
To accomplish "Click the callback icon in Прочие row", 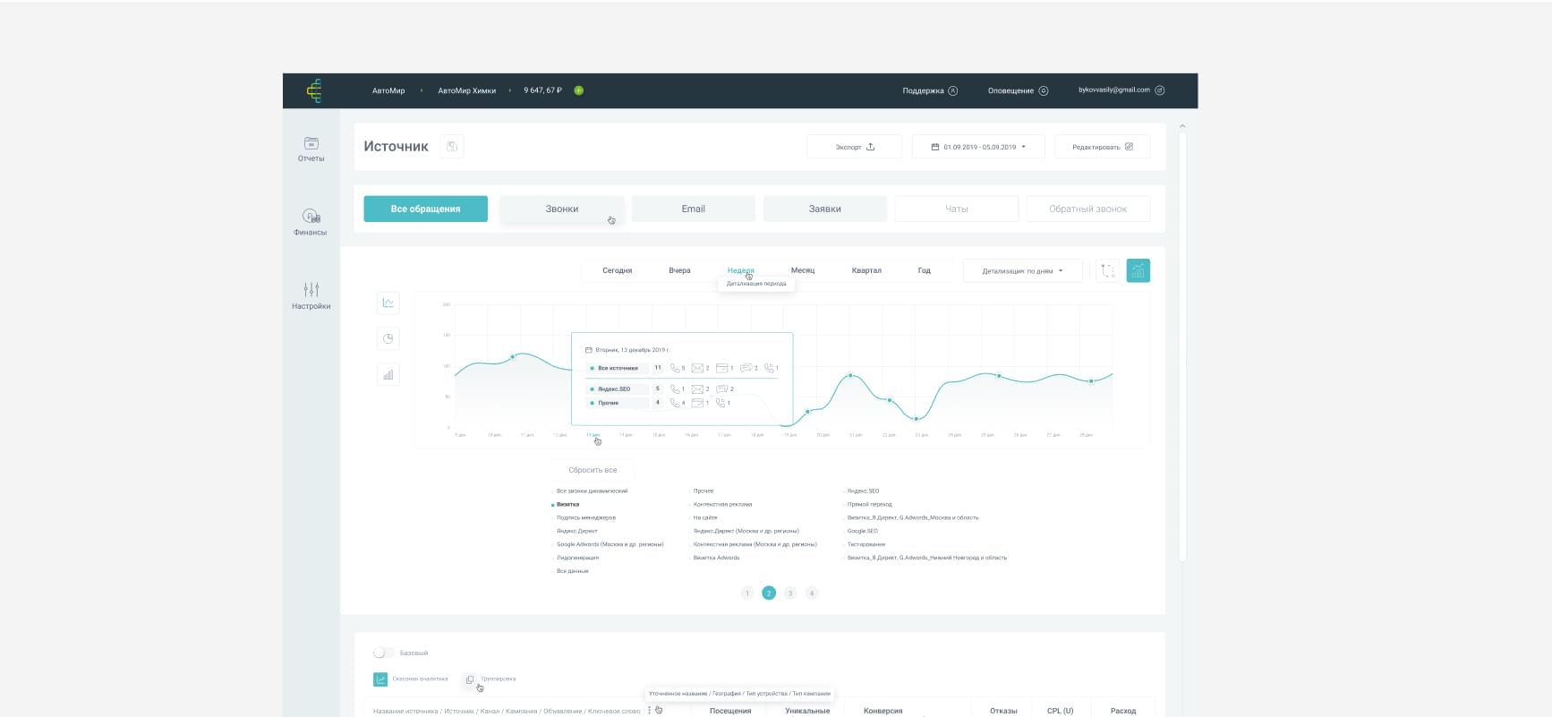I will [720, 403].
